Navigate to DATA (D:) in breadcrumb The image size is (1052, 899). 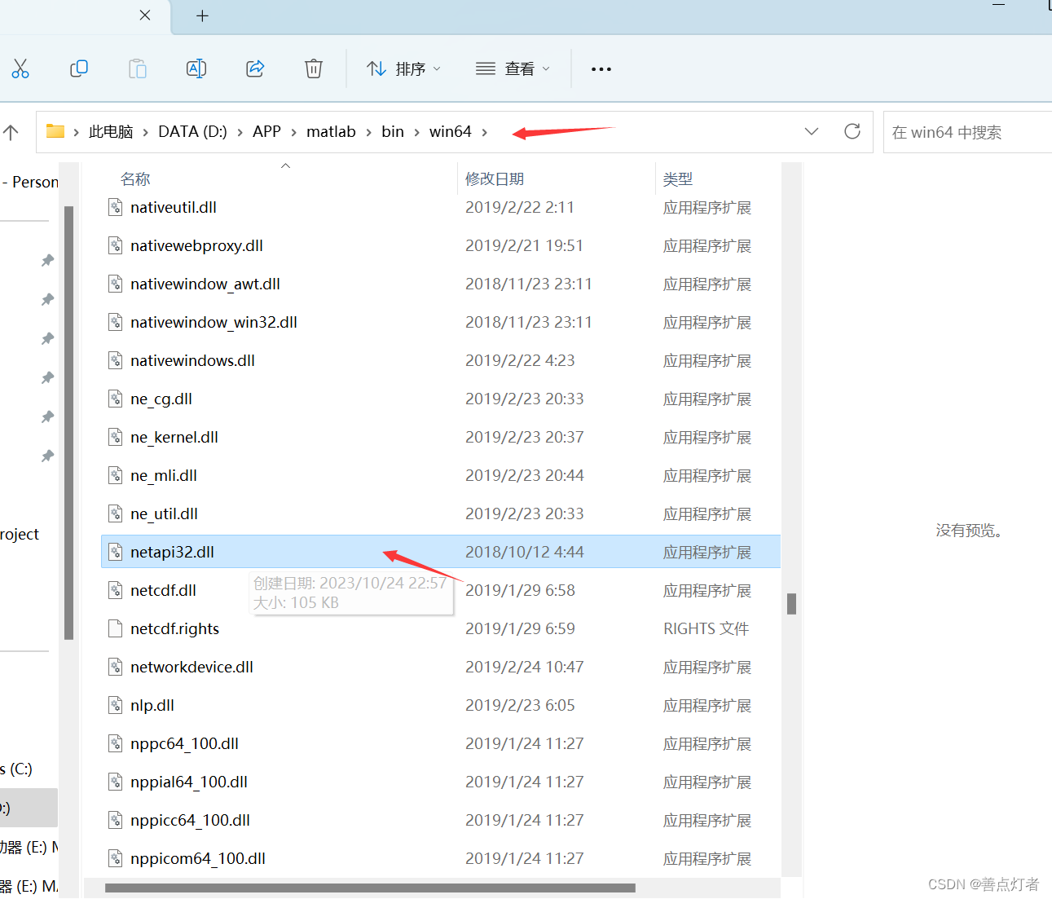[192, 131]
